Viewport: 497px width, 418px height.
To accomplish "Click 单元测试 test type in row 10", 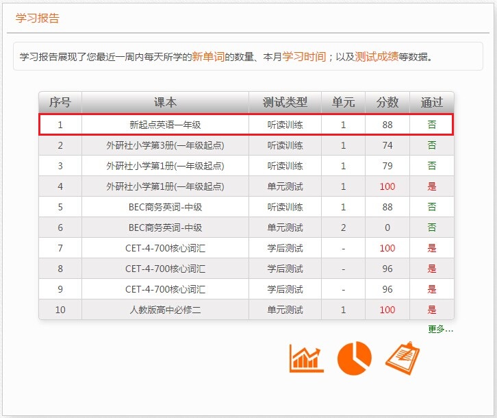I will coord(285,310).
